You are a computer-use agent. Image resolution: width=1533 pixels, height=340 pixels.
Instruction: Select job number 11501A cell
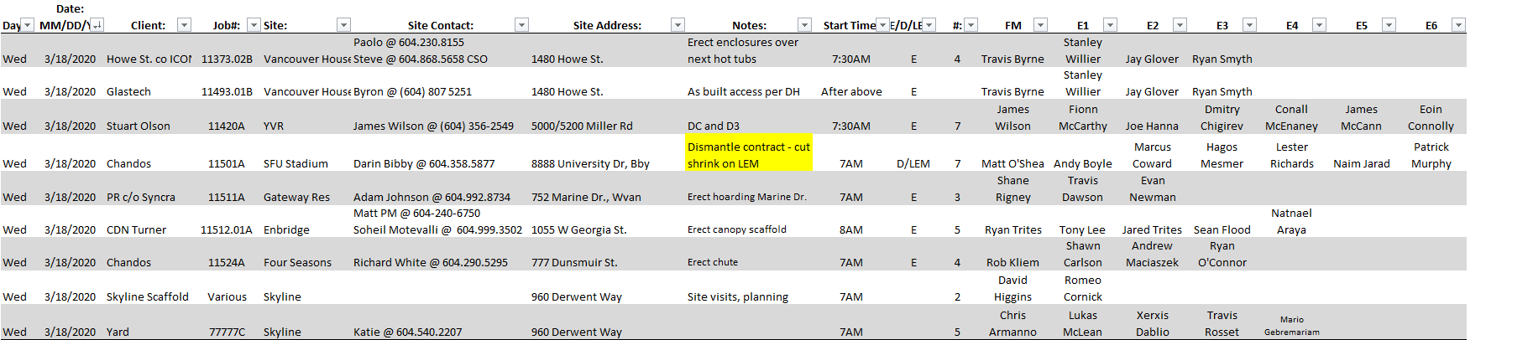click(227, 164)
